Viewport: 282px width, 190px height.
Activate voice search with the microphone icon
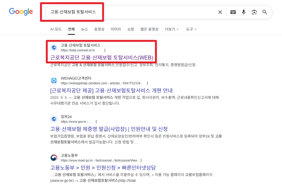point(243,12)
